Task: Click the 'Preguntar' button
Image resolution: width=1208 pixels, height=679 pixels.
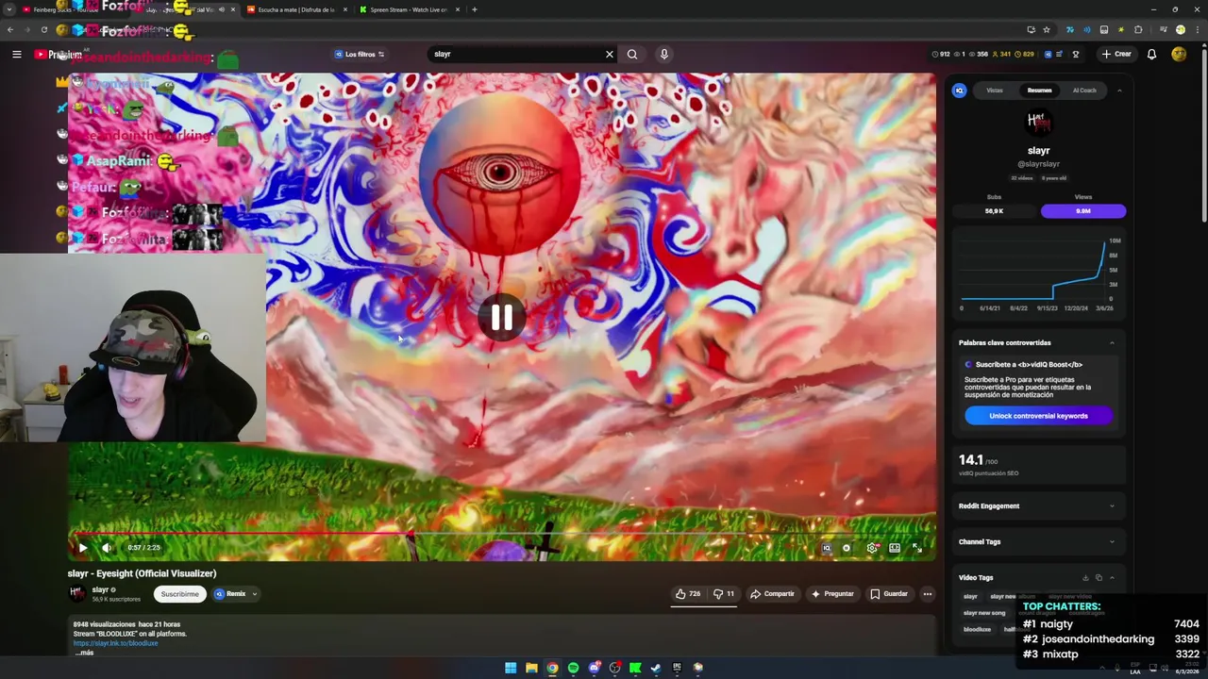Action: pyautogui.click(x=831, y=594)
